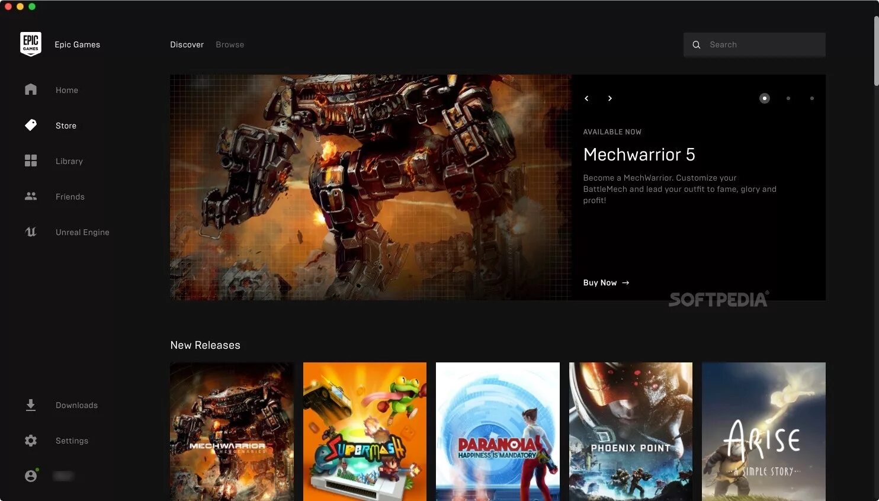This screenshot has width=879, height=501.
Task: Open the Phoenix Point game tile
Action: click(x=631, y=432)
